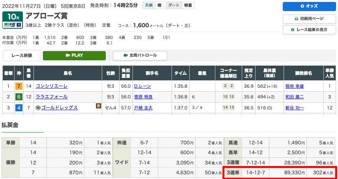Click the 302番人気 popularity value
Image resolution: width=338 pixels, height=179 pixels.
click(x=323, y=173)
